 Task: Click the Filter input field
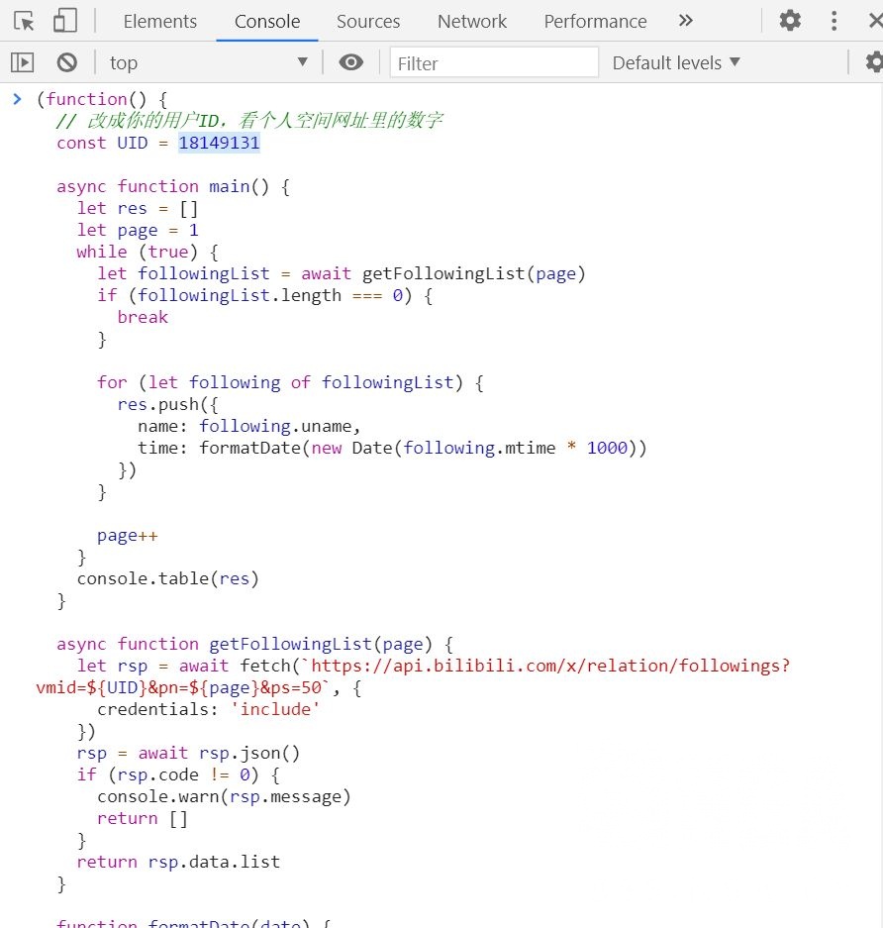(494, 62)
